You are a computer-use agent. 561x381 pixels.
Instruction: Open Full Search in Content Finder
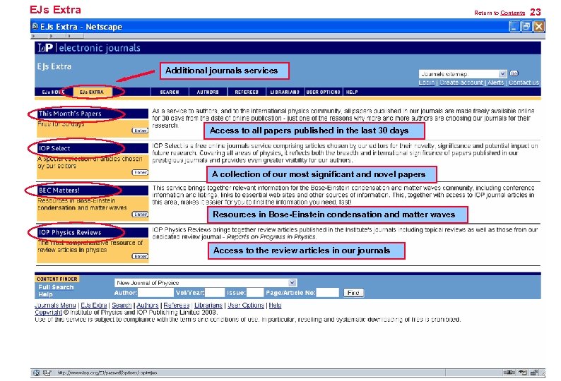point(56,287)
